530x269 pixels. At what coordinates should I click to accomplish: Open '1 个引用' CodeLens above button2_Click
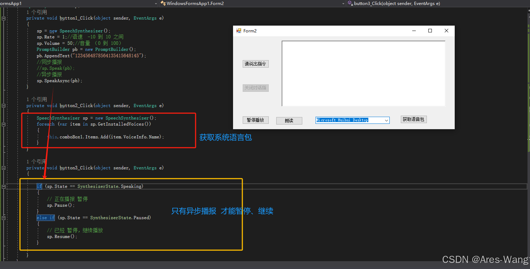pos(36,99)
